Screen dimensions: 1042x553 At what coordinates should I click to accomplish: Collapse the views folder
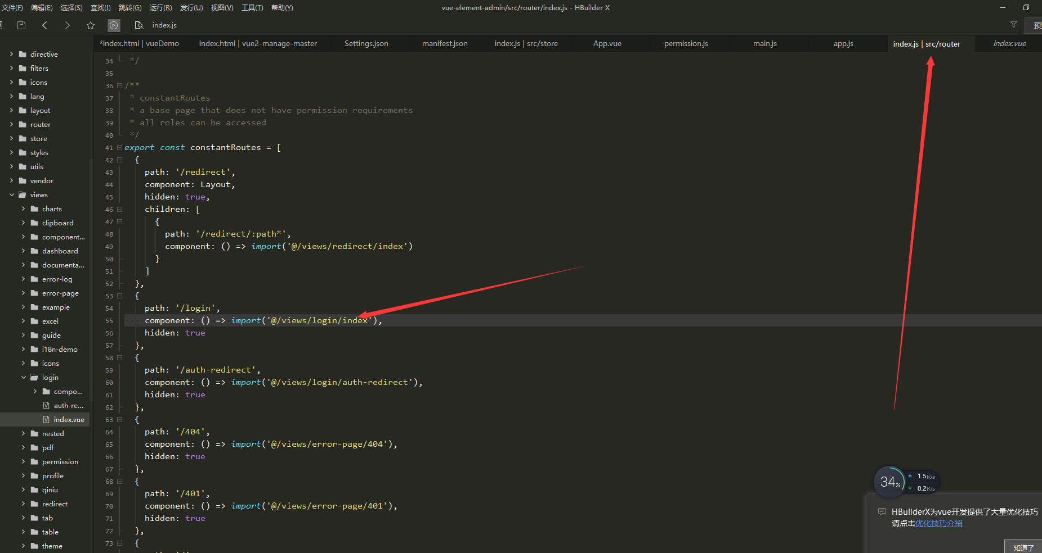point(11,194)
